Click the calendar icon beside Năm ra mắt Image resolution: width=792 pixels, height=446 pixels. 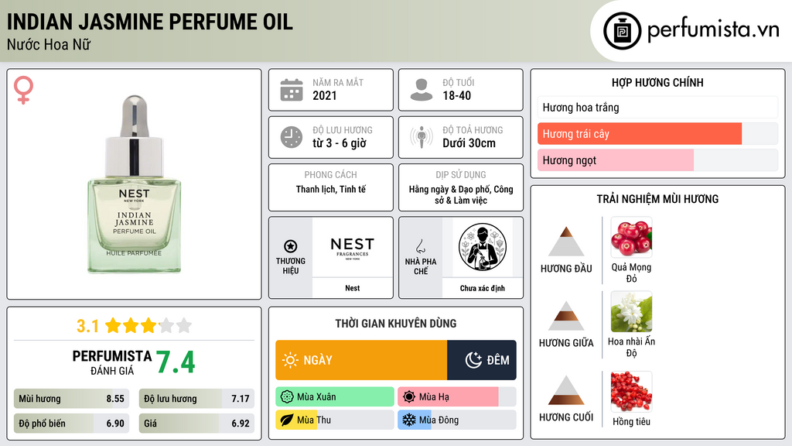pyautogui.click(x=292, y=90)
